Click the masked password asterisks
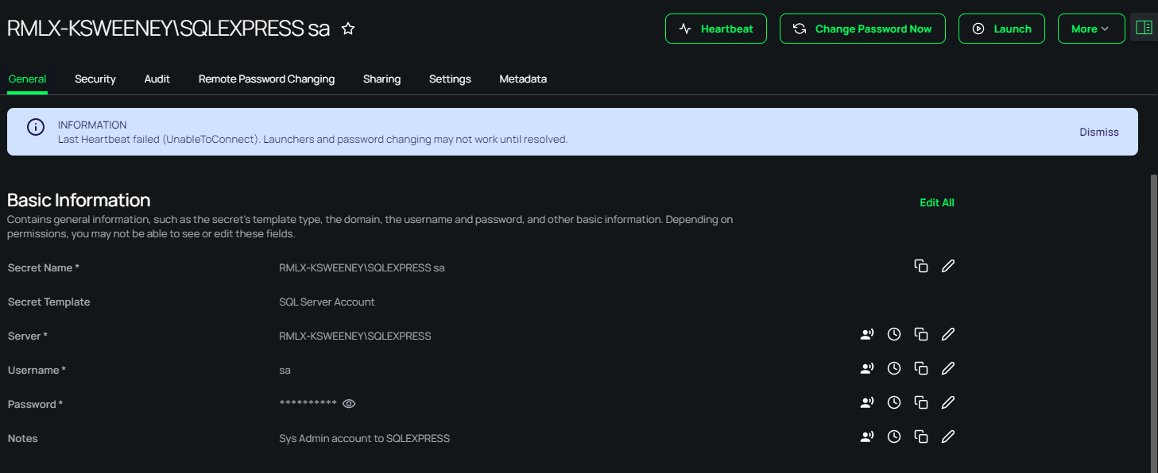 (x=308, y=405)
